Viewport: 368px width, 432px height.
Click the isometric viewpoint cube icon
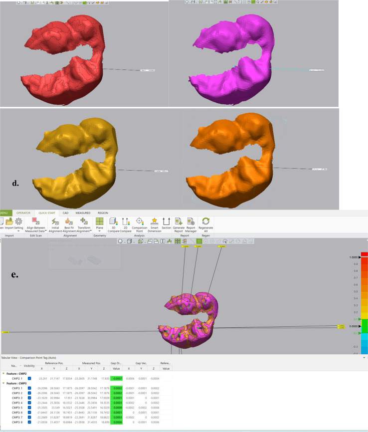tap(140, 241)
